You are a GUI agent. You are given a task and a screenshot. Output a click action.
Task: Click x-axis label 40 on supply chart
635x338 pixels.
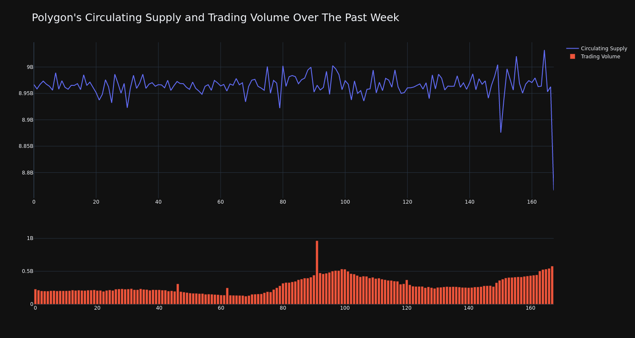pyautogui.click(x=158, y=202)
